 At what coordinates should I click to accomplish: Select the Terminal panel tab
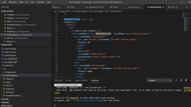pos(95,81)
